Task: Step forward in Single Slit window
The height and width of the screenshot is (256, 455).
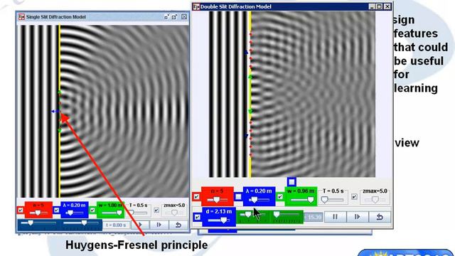Action: pos(159,225)
